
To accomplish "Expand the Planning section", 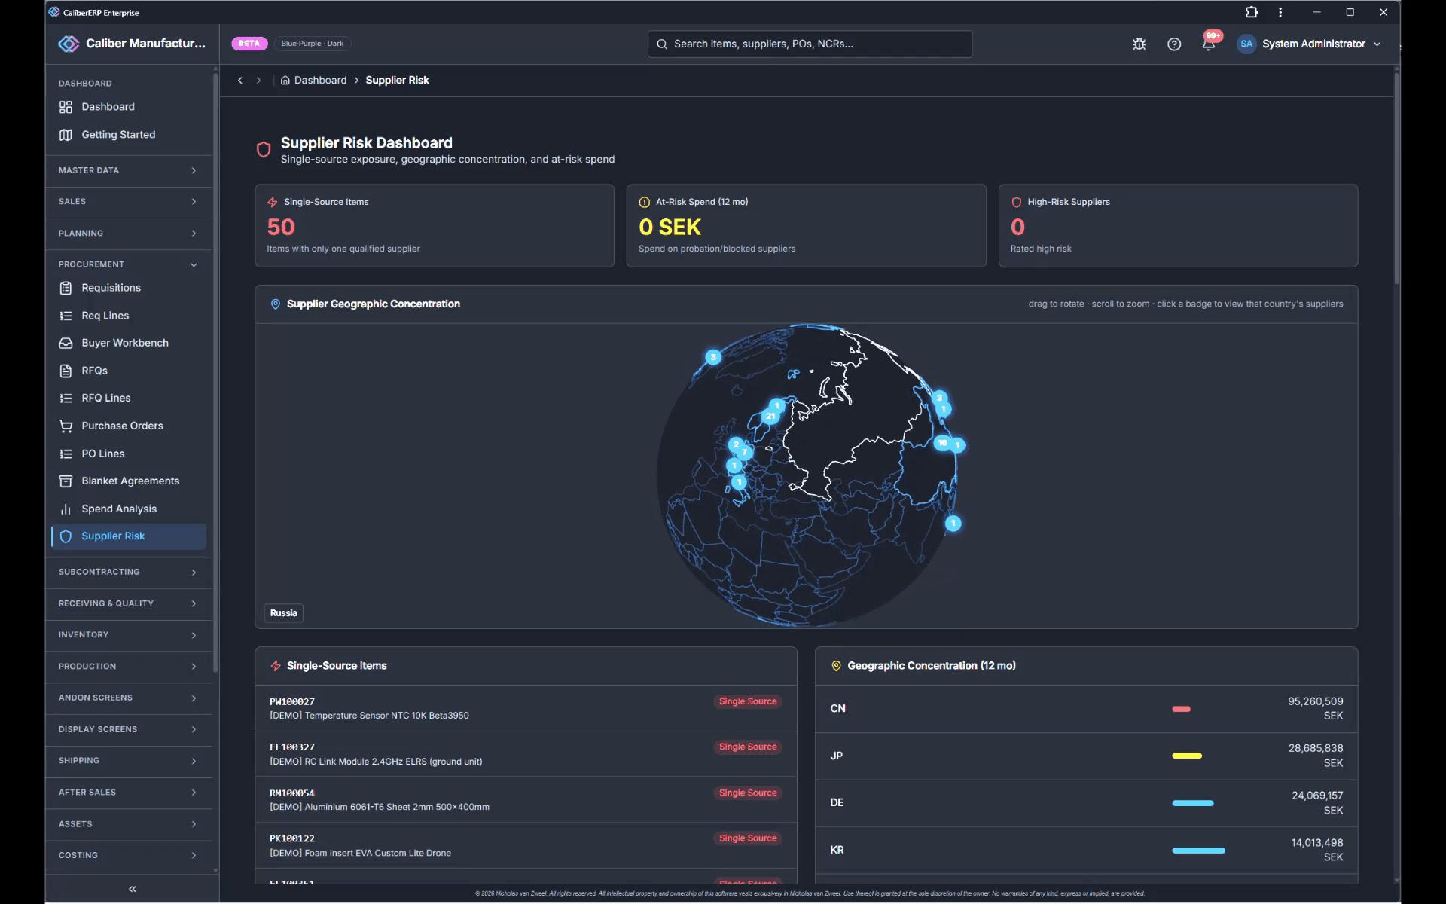I will click(x=128, y=234).
